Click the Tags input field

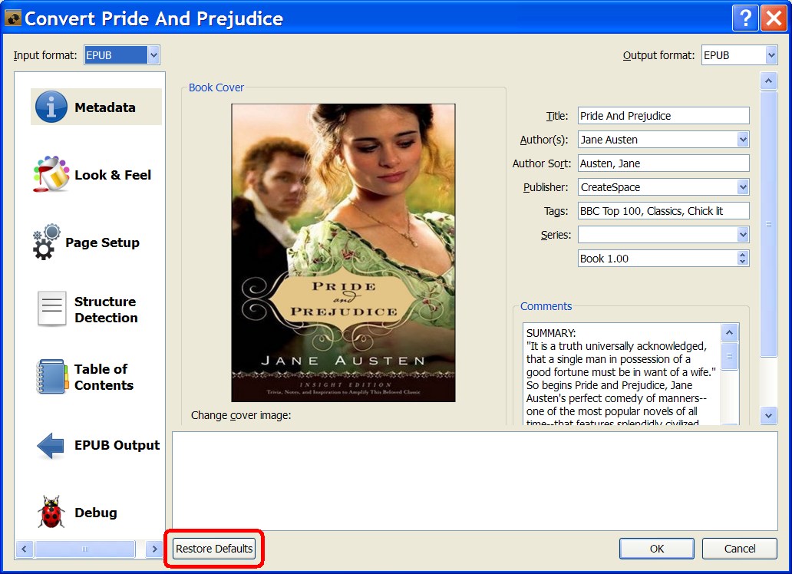pos(663,211)
